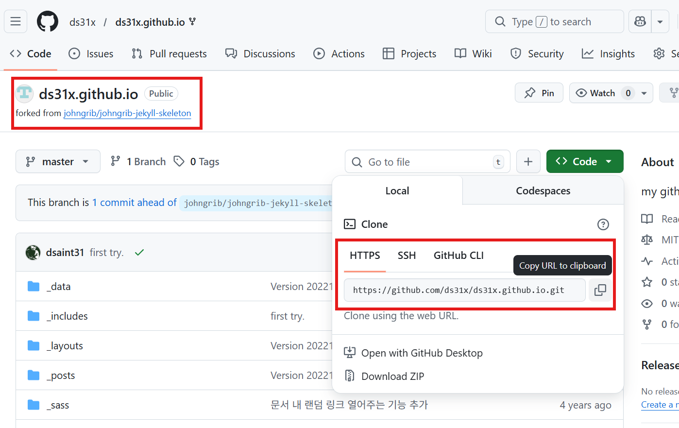Click the terminal icon beside Clone

pyautogui.click(x=350, y=224)
